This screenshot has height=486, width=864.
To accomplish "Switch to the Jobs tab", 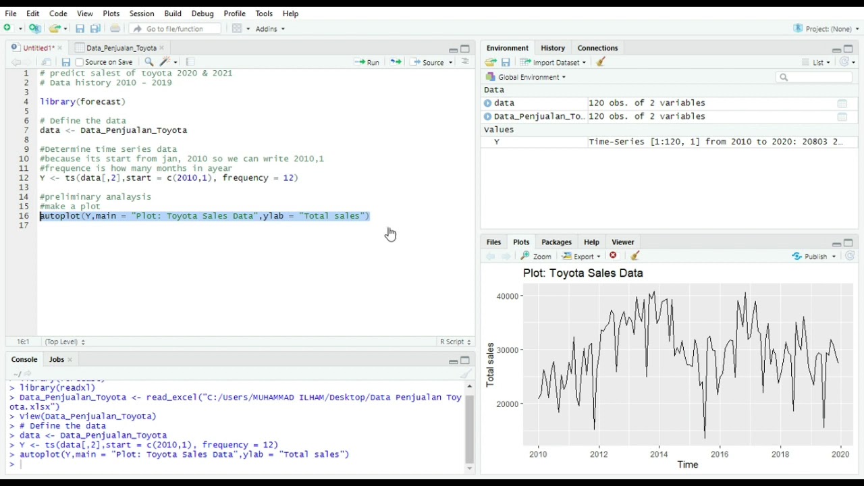I will 57,359.
